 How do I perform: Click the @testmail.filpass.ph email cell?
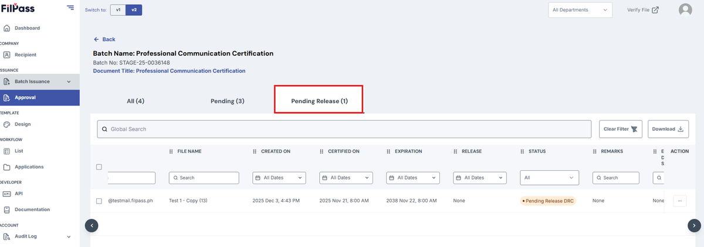click(130, 201)
